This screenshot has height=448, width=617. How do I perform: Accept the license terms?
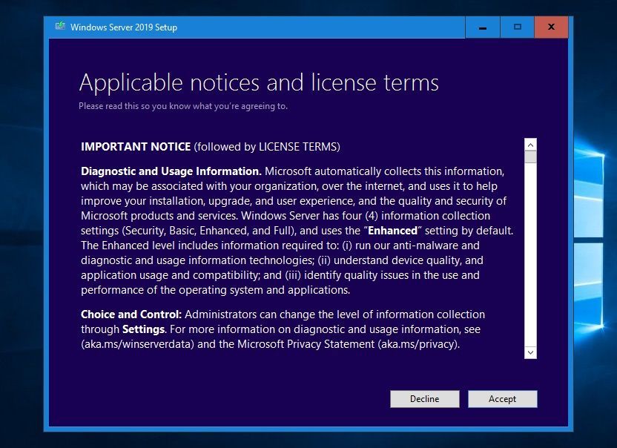click(503, 399)
